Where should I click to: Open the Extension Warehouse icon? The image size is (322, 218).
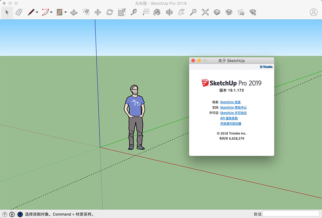[x=229, y=12]
